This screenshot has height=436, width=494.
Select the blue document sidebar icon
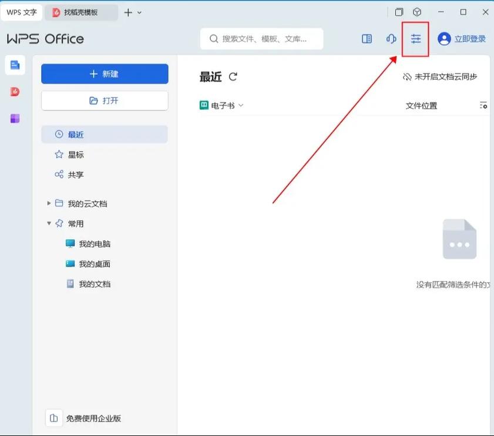pyautogui.click(x=15, y=65)
